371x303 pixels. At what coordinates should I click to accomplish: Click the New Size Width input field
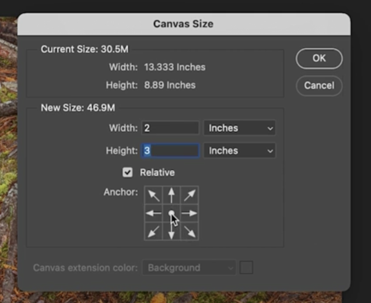click(170, 128)
